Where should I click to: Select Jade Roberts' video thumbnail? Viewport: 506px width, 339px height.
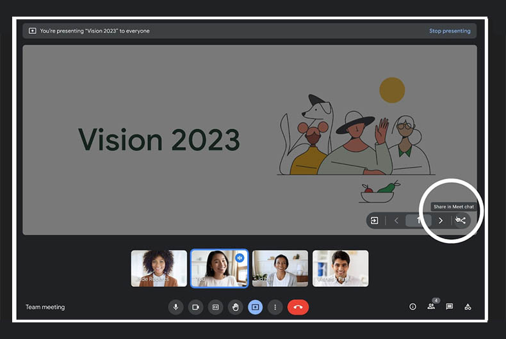pos(159,268)
